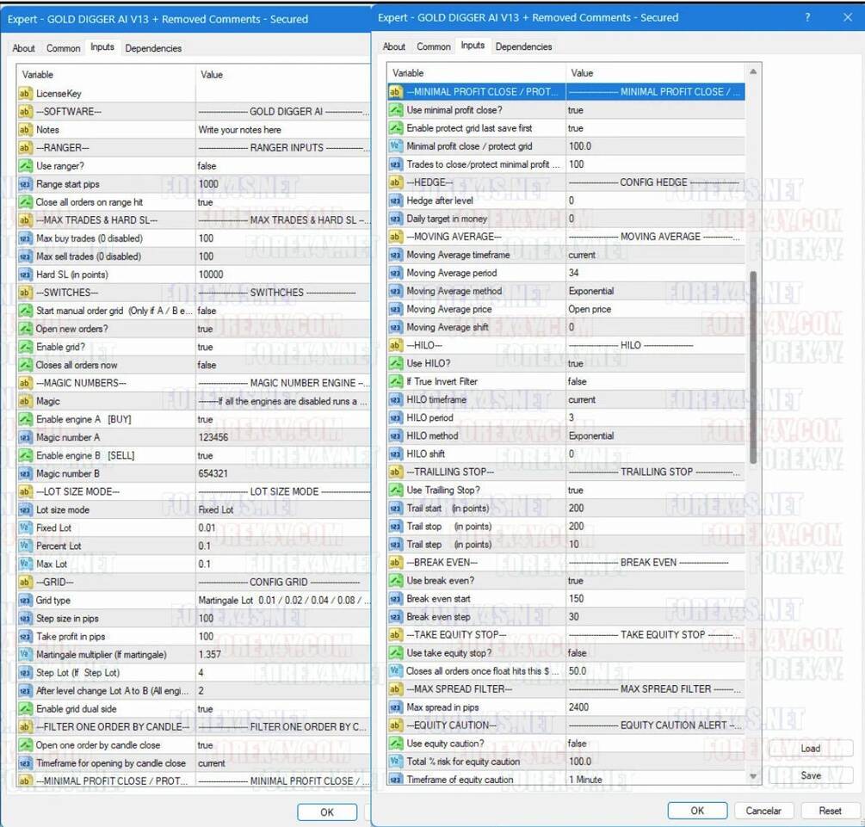865x827 pixels.
Task: Click the icon beside Hedge after level
Action: [396, 201]
